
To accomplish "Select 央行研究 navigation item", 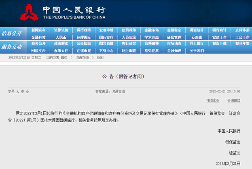I will point(129,44).
